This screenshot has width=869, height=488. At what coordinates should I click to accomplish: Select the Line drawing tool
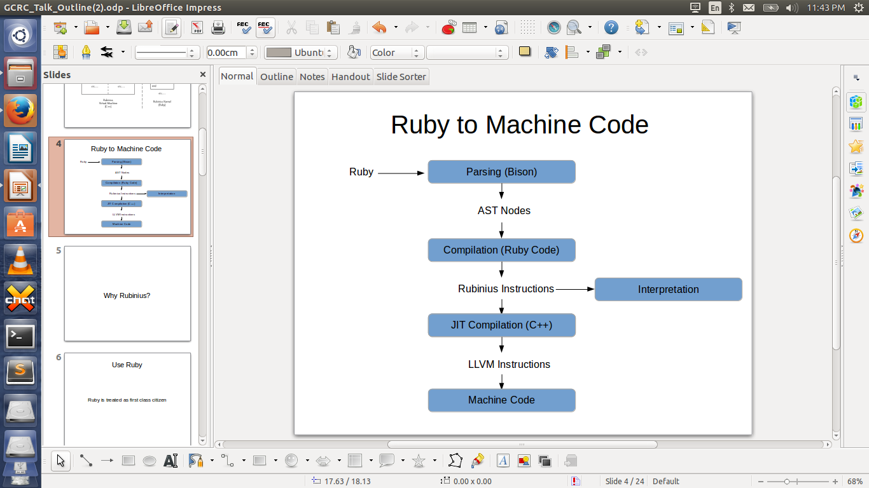click(86, 461)
